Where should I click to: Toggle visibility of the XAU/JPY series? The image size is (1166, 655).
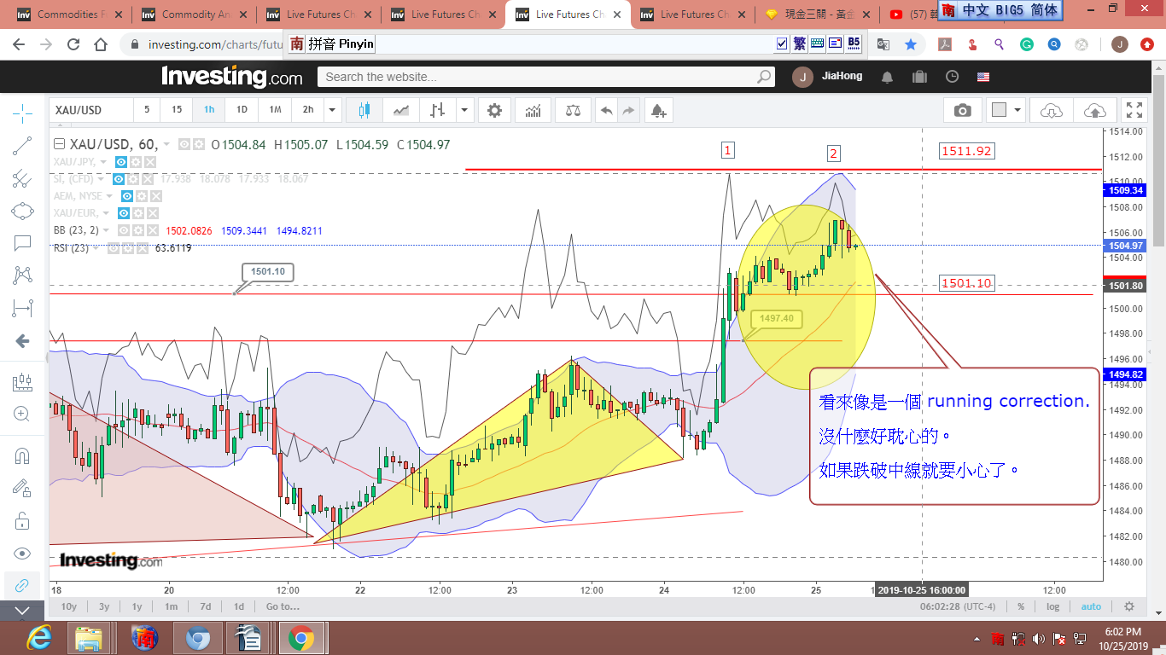[x=121, y=162]
